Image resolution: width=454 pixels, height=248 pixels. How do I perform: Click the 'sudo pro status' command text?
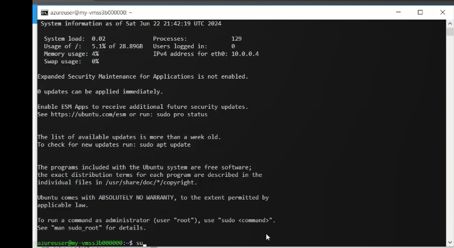point(182,114)
